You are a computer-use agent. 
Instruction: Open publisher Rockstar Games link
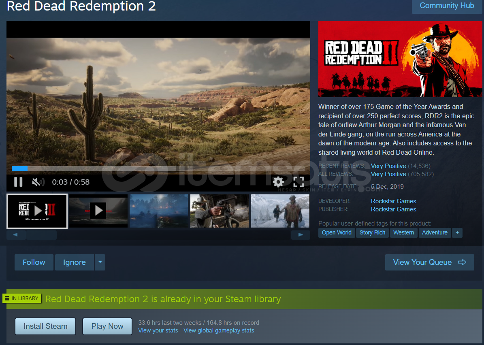[394, 209]
